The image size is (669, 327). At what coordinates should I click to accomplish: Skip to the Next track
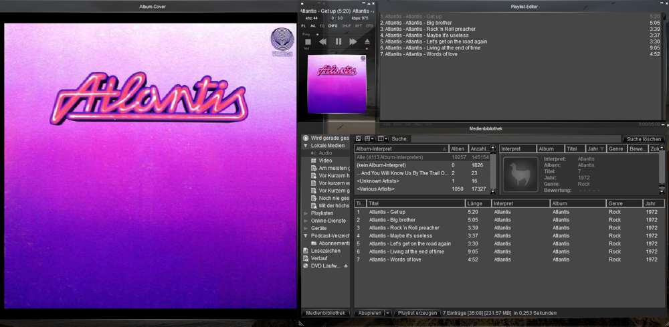click(x=353, y=41)
